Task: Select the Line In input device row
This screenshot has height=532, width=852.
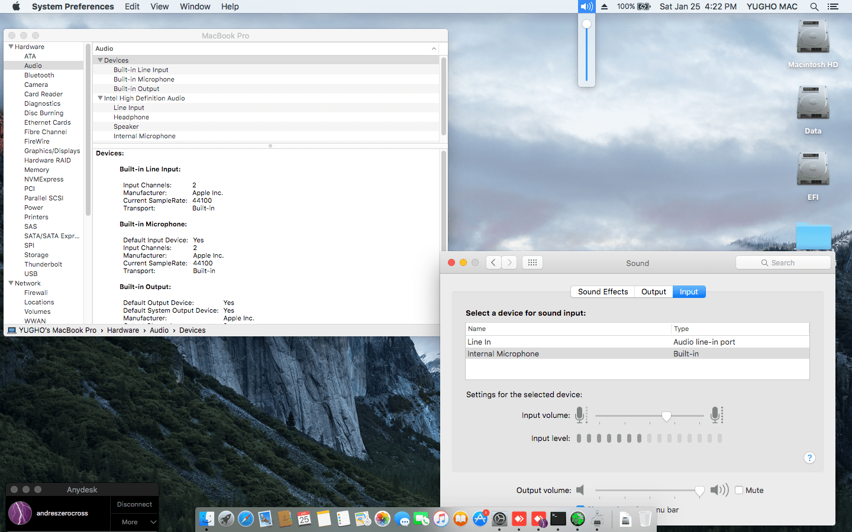Action: click(637, 342)
